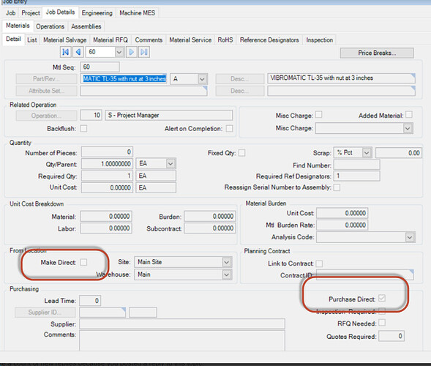Jump to last material record arrow
Image resolution: width=431 pixels, height=366 pixels.
pyautogui.click(x=144, y=52)
